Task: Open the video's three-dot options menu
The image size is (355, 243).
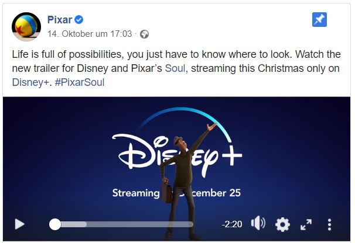Action: (330, 224)
